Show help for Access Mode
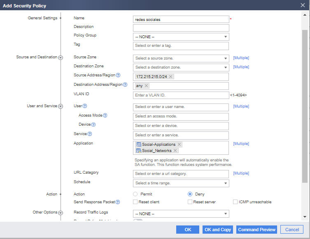310x239 pixels. click(x=105, y=115)
